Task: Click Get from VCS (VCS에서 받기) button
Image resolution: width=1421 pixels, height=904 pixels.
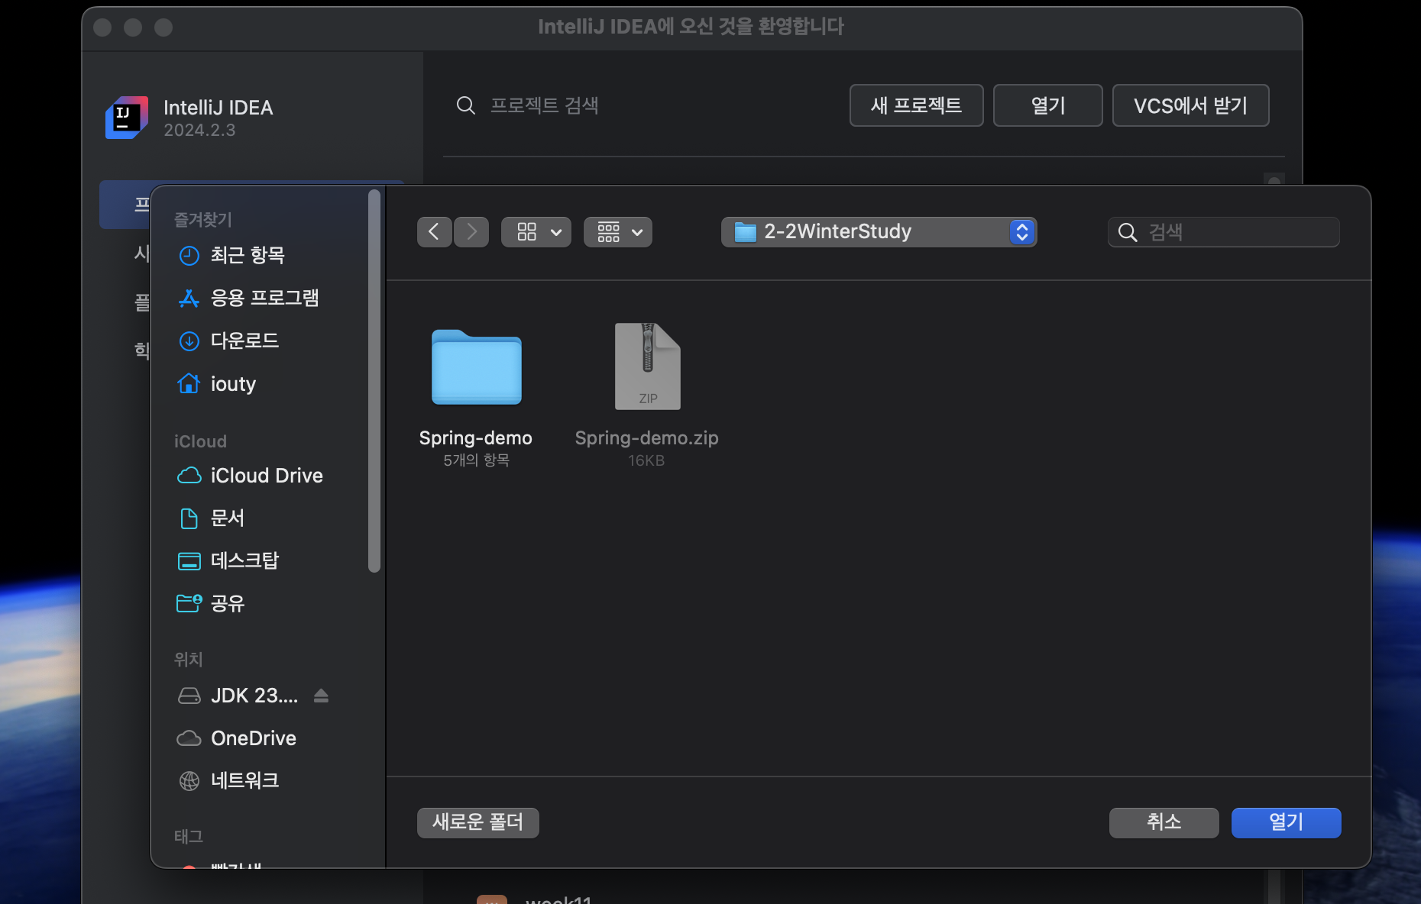Action: [1190, 105]
